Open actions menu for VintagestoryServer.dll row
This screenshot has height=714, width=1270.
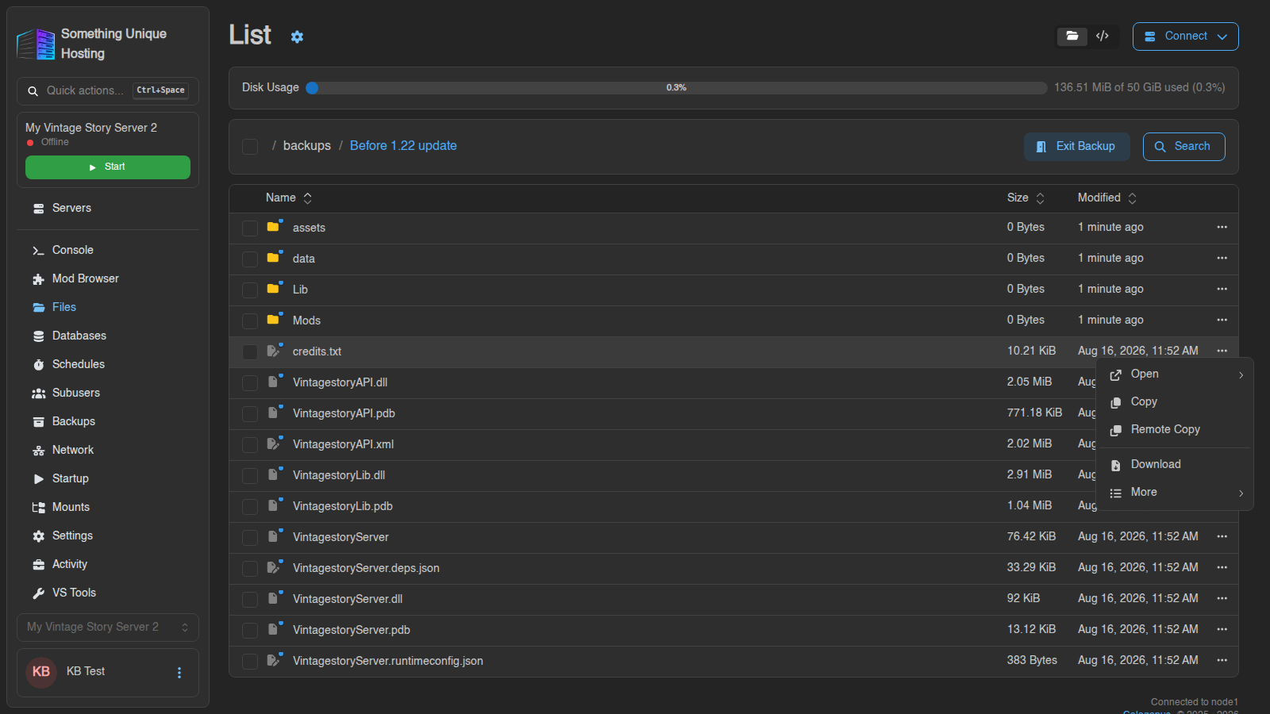click(1222, 598)
